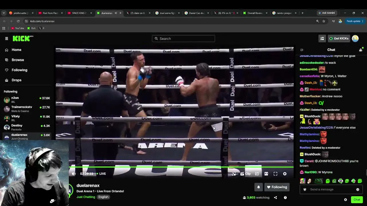Open Trainwreckstv's channel in Following list

coord(27,109)
